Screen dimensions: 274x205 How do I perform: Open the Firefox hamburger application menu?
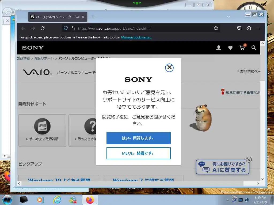click(x=258, y=28)
